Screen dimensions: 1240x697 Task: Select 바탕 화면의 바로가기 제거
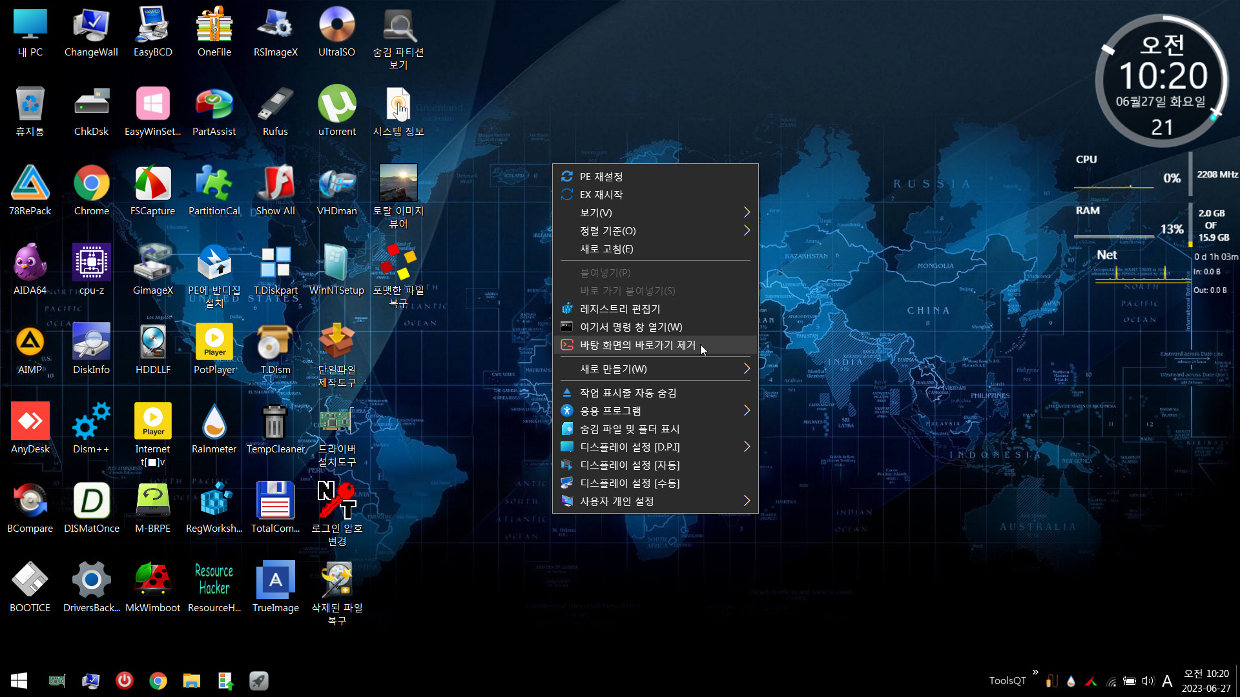pyautogui.click(x=655, y=345)
